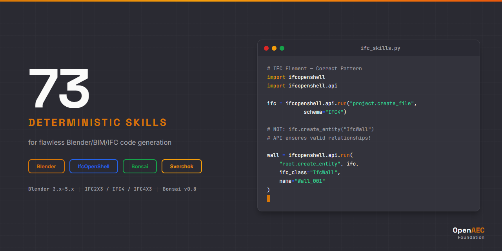
Task: Click the red close icon on the code window
Action: (266, 48)
